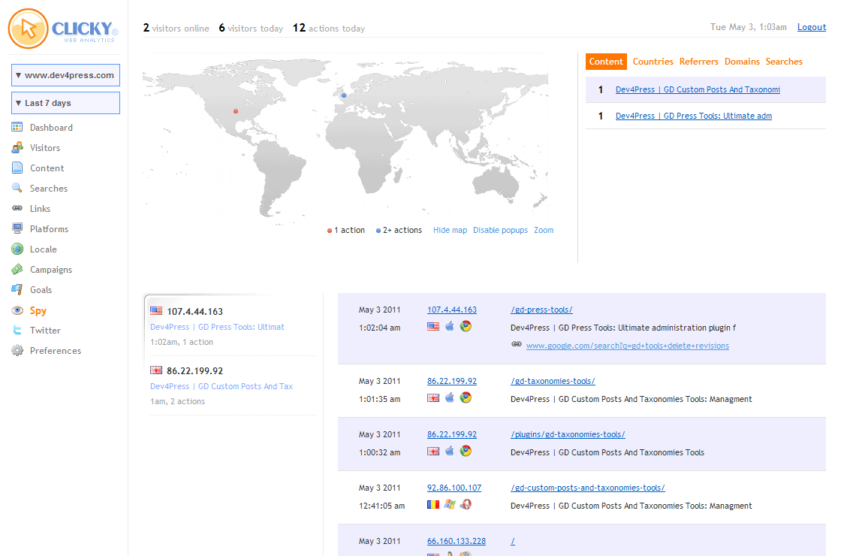
Task: Click UK flag next to 86.22.199.92 in visitor list
Action: tap(156, 370)
